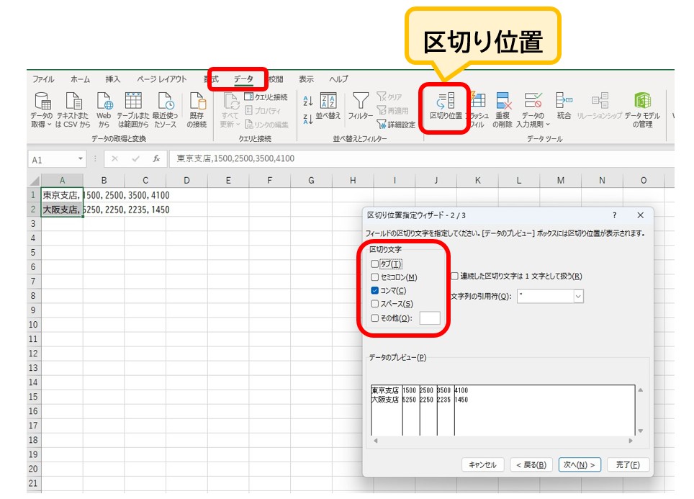Viewport: 694px width, 499px height.
Task: Open 最近使ったソース icon
Action: pyautogui.click(x=165, y=101)
